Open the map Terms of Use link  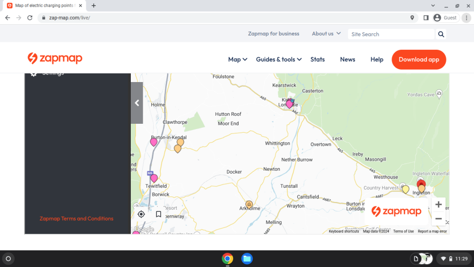pos(403,231)
